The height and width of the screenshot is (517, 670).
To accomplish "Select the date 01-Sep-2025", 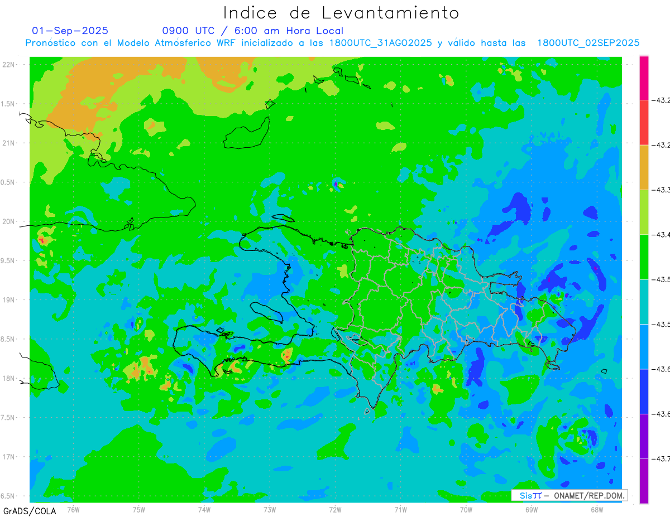I will pyautogui.click(x=70, y=31).
